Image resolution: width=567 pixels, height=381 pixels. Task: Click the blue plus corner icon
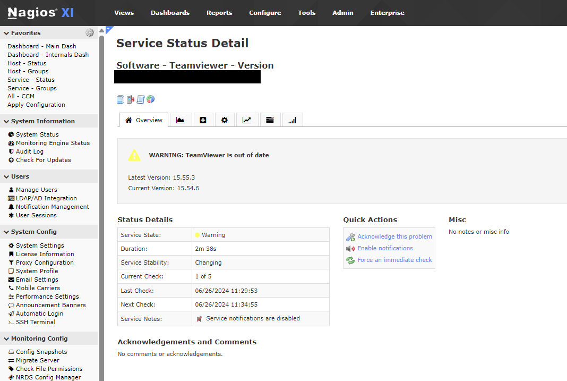(x=108, y=29)
